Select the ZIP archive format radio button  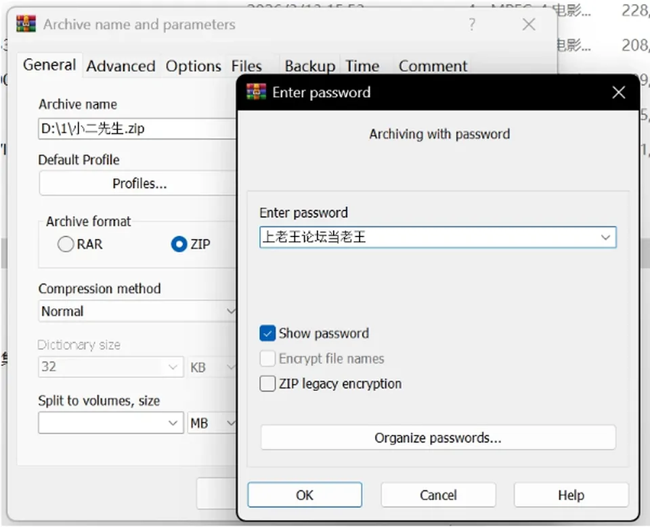pyautogui.click(x=179, y=245)
